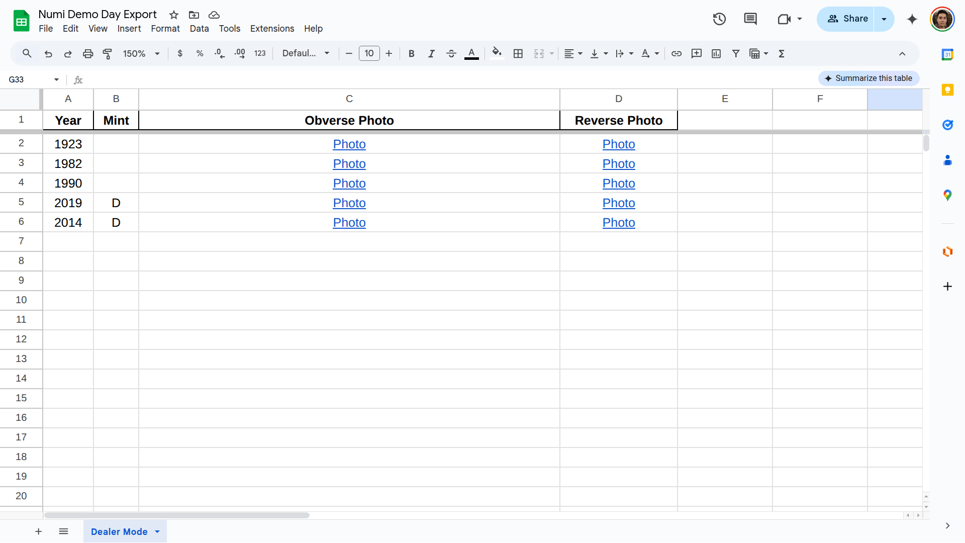Screen dimensions: 965x543
Task: Open the functions sigma icon
Action: (782, 54)
